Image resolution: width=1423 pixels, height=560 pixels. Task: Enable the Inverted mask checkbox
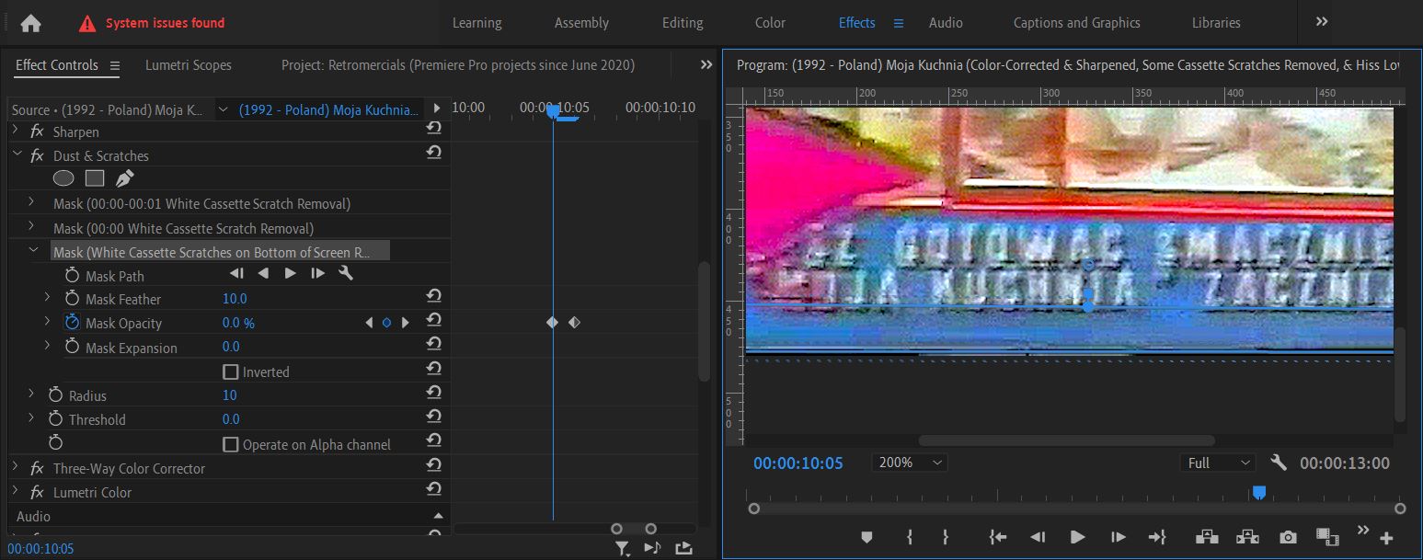pos(231,372)
